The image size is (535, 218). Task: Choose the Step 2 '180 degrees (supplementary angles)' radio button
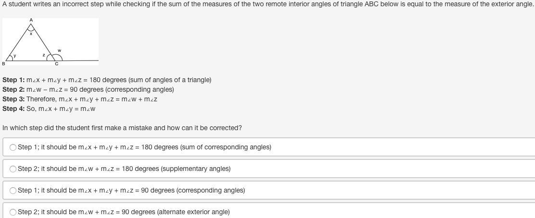[x=13, y=169]
